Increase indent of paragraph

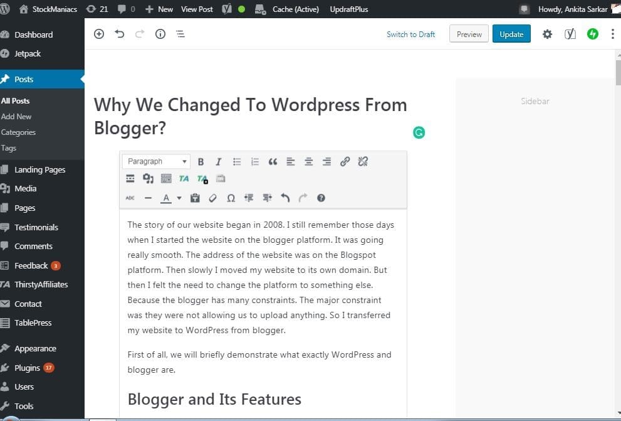(268, 198)
